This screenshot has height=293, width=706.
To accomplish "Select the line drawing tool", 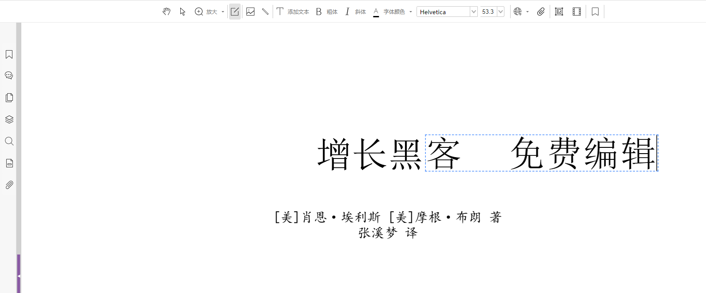I will [x=265, y=12].
